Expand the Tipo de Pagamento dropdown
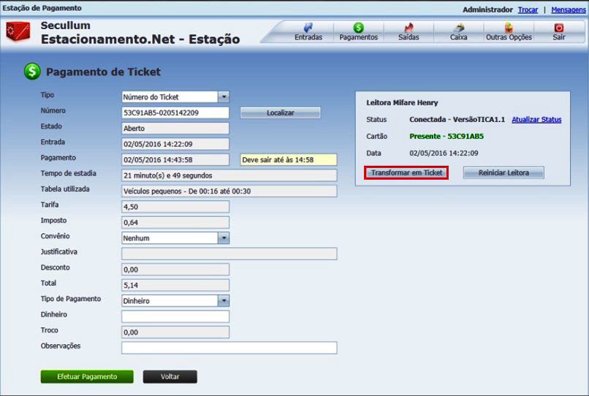The height and width of the screenshot is (396, 589). click(x=224, y=301)
